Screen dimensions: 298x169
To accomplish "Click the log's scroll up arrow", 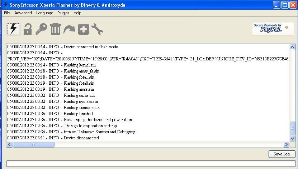I will (293, 47).
